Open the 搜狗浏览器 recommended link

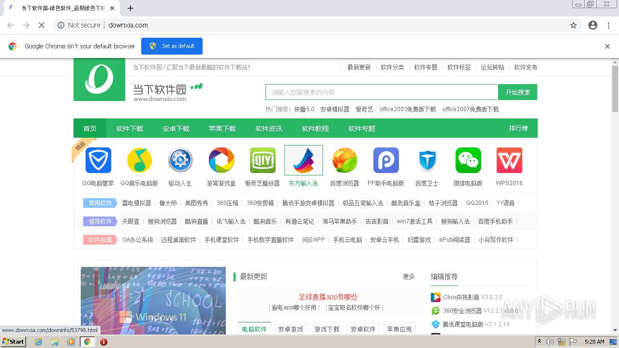click(x=162, y=221)
